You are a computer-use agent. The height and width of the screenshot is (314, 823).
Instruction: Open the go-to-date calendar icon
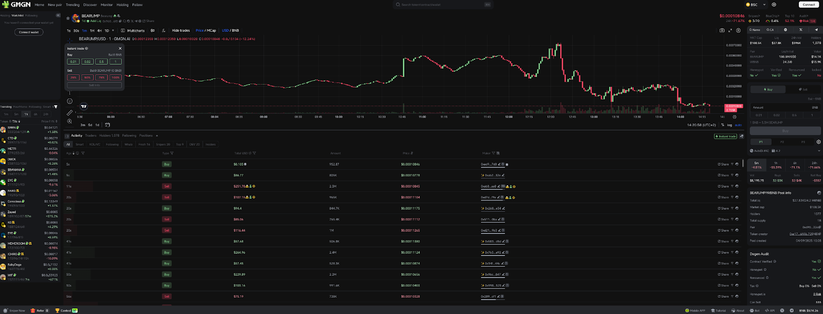click(x=106, y=125)
